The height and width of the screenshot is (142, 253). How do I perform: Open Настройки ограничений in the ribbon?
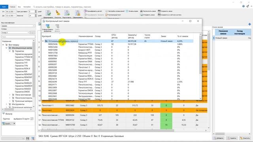[115, 11]
